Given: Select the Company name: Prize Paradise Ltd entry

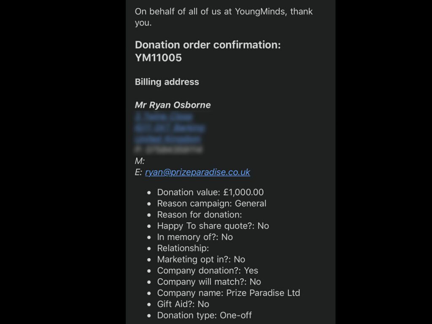Looking at the screenshot, I should [228, 293].
